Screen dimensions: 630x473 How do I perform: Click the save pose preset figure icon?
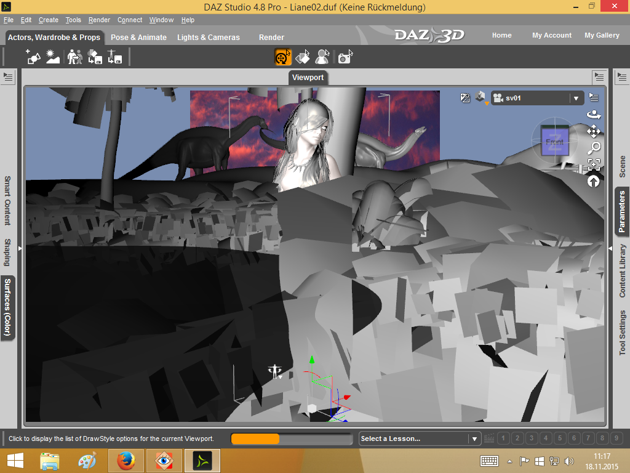[114, 57]
